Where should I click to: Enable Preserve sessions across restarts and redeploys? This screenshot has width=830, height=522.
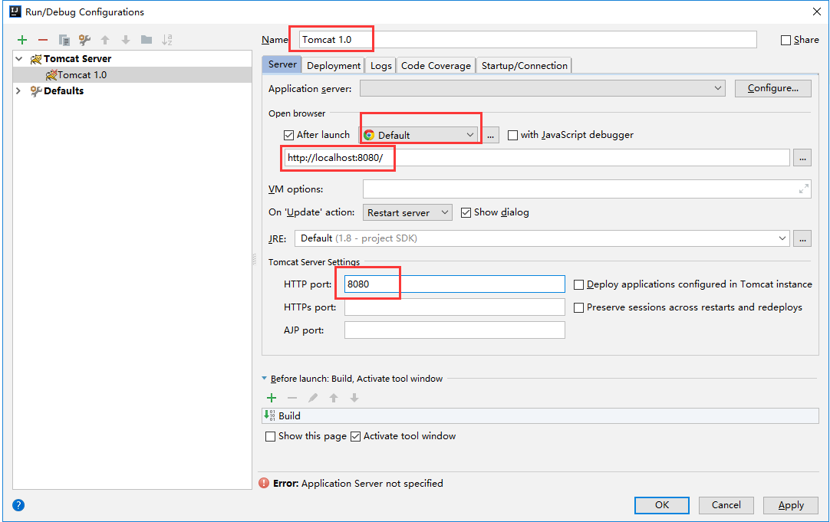coord(578,307)
